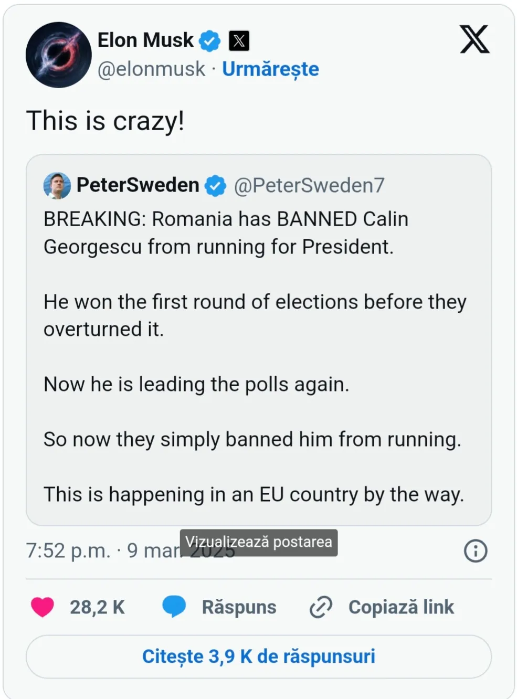Click the black X affiliation badge
This screenshot has height=699, width=517.
(239, 41)
